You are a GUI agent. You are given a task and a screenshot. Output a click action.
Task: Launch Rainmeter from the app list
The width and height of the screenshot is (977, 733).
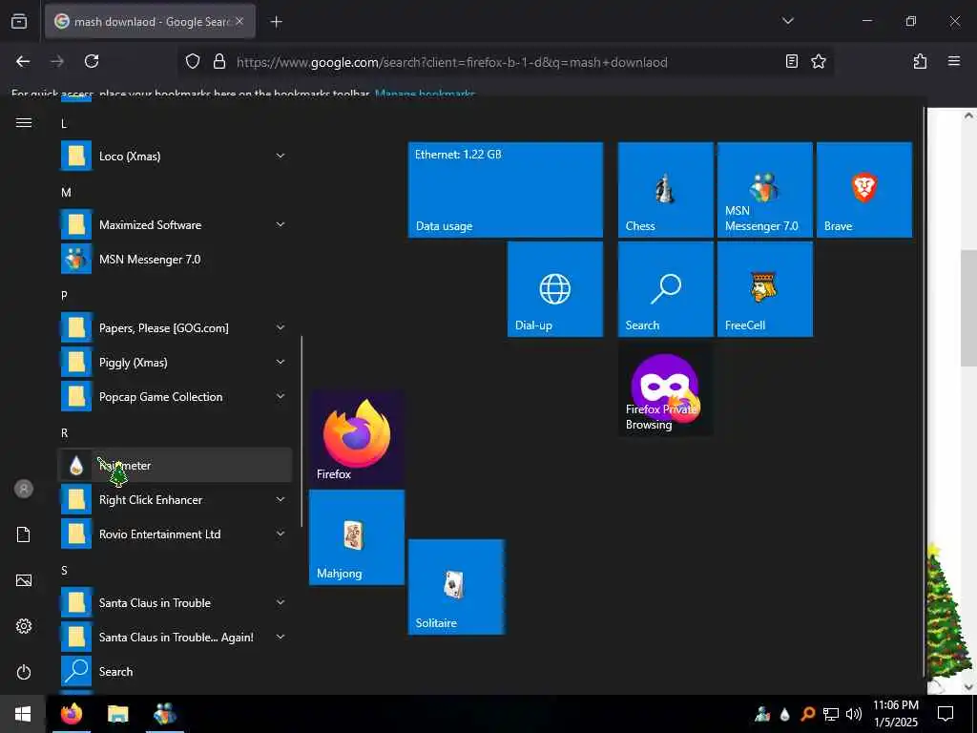[175, 465]
